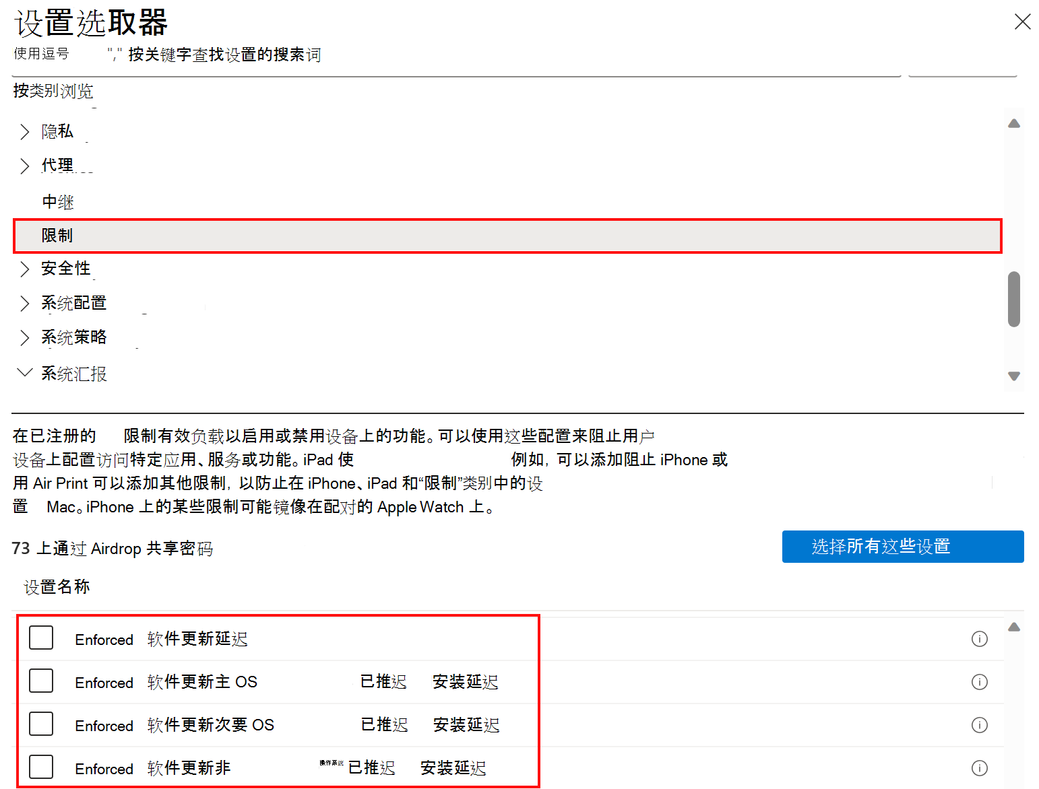Check Enforced 软件更新非 checkbox
This screenshot has width=1039, height=789.
coord(41,767)
